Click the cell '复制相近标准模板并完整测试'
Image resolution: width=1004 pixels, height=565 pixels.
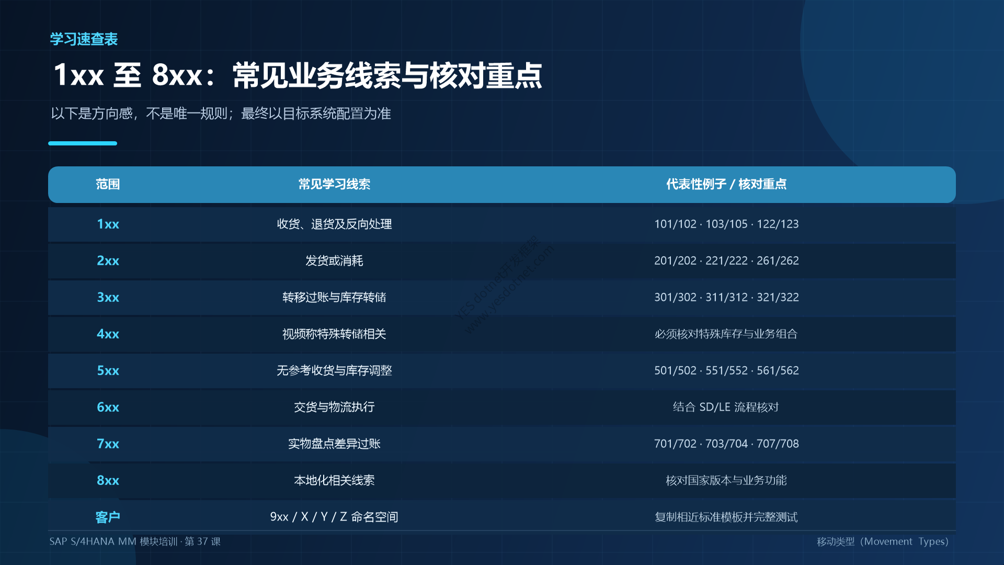pos(726,517)
